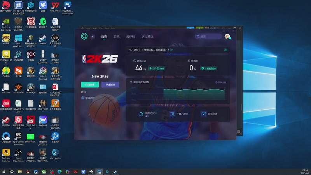The height and width of the screenshot is (175, 311).
Task: Toggle the acceleration status bar switch
Action: pyautogui.click(x=147, y=116)
